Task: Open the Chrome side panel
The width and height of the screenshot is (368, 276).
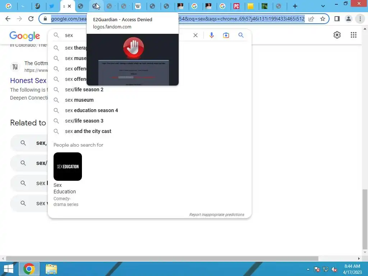Action: pyautogui.click(x=337, y=19)
